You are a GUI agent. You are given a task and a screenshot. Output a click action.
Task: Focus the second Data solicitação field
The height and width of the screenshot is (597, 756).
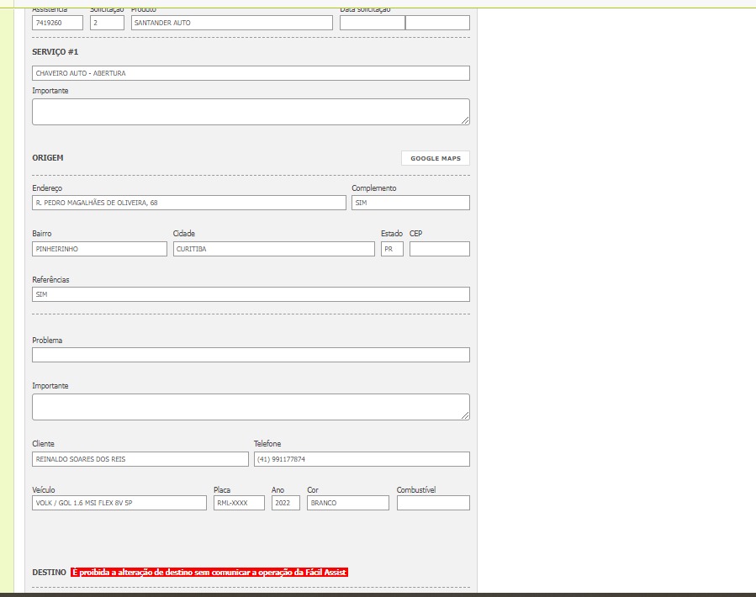click(438, 23)
